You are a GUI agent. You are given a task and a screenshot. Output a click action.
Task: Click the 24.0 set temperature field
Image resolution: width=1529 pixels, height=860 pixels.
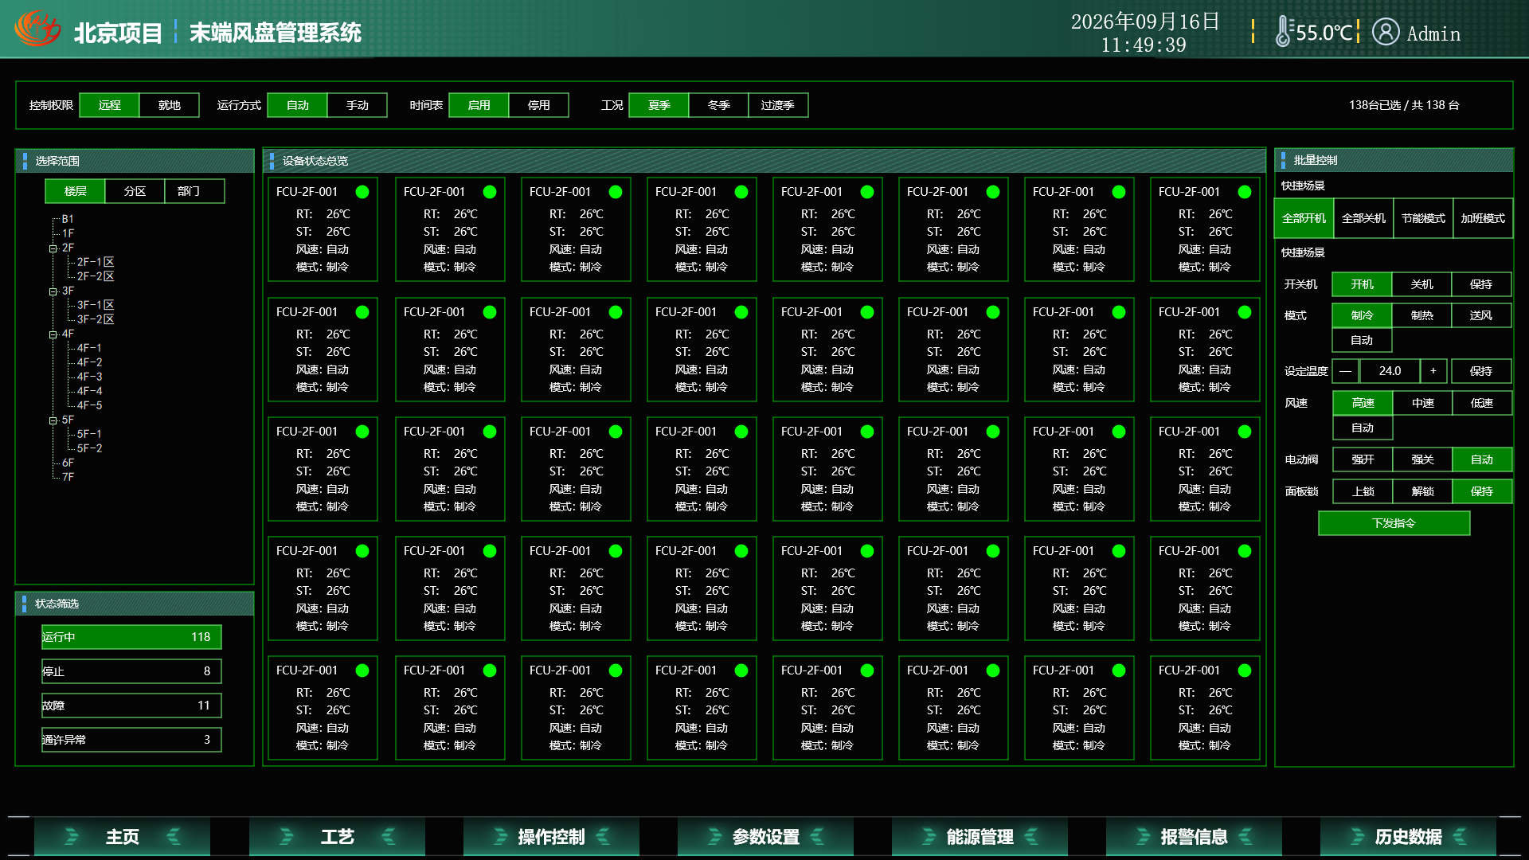point(1390,371)
